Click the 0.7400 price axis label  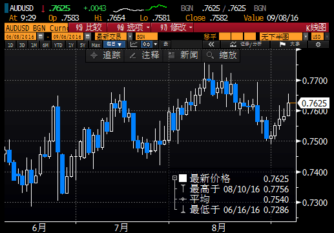pyautogui.click(x=315, y=172)
